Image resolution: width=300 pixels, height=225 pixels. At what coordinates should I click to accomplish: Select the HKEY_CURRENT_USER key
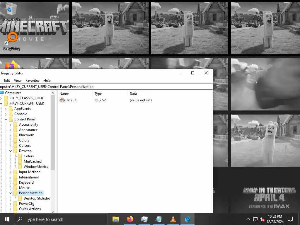[x=27, y=103]
